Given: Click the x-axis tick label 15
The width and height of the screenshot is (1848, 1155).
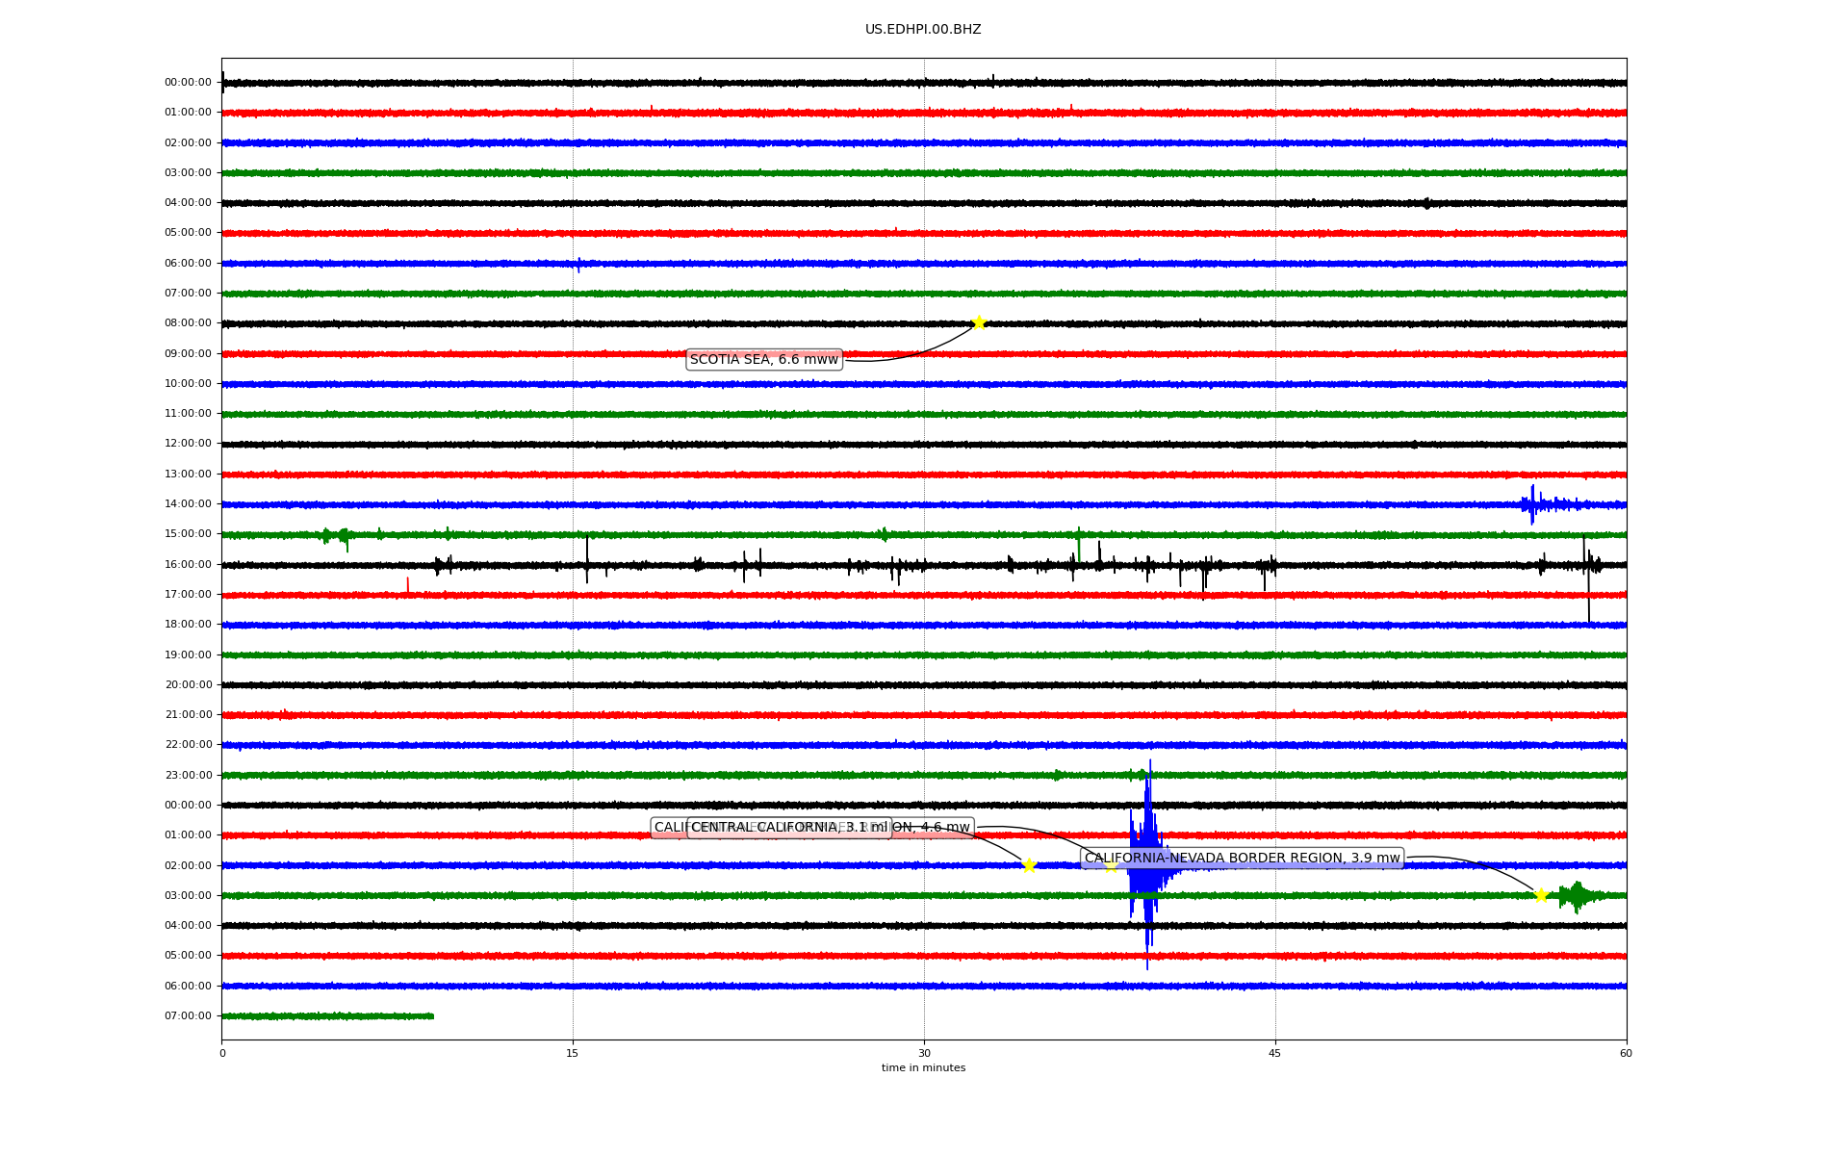Looking at the screenshot, I should pos(573,1054).
